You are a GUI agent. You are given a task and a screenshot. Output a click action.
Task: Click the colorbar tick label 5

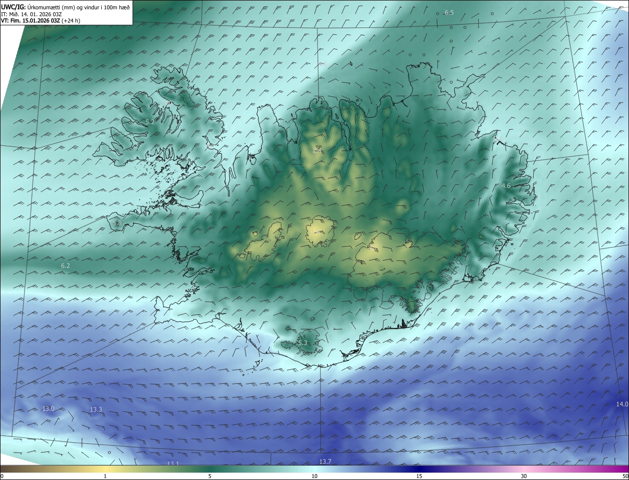[210, 476]
